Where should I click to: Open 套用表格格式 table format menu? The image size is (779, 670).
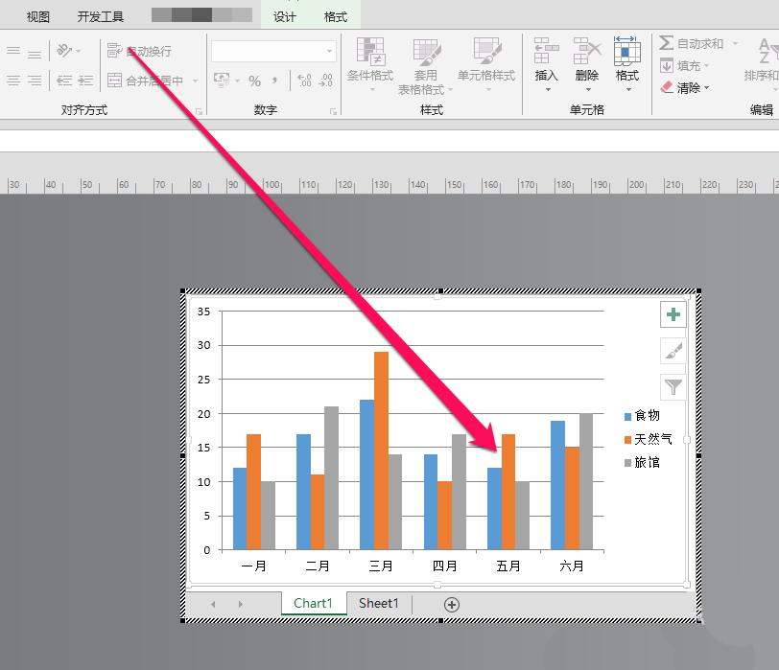(x=425, y=64)
